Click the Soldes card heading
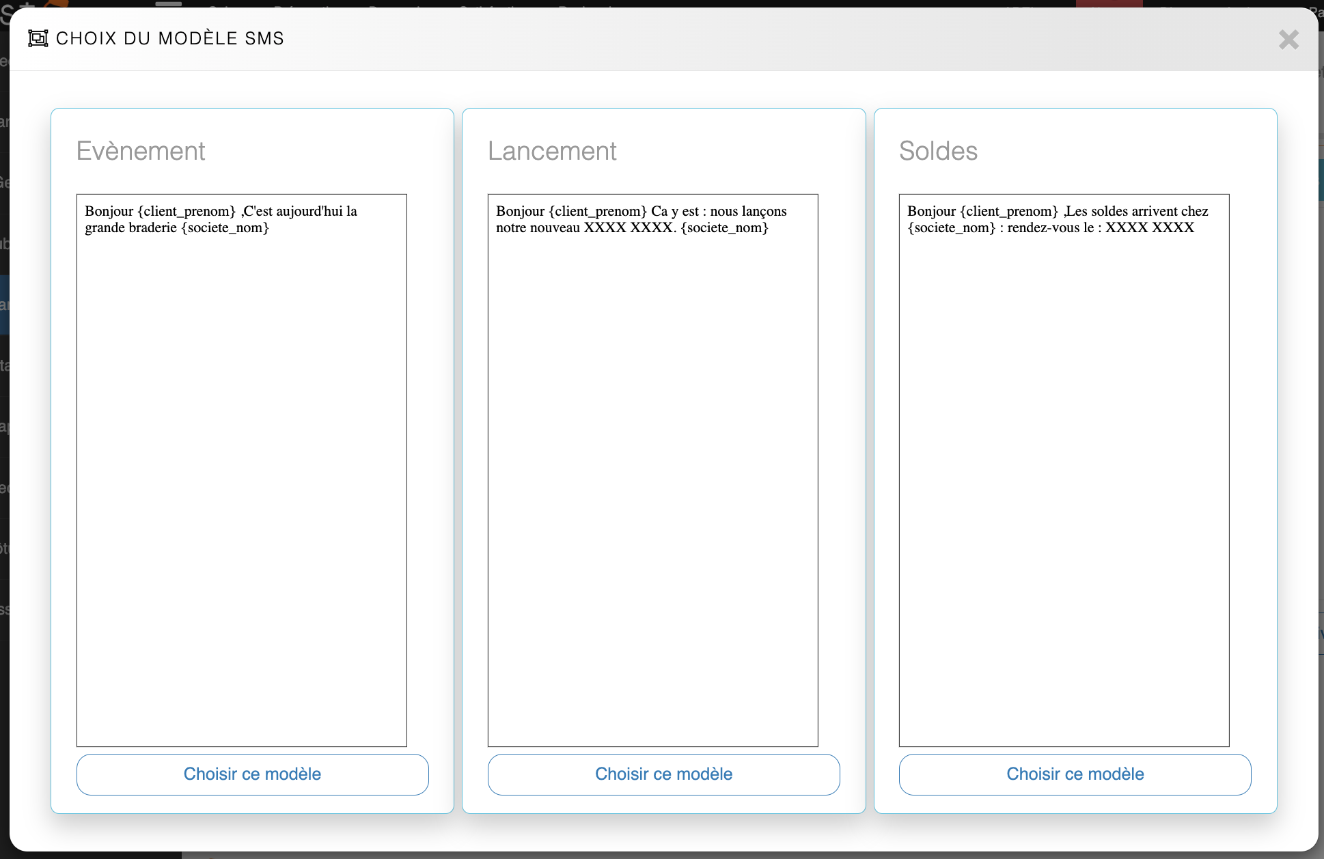1324x859 pixels. [938, 151]
